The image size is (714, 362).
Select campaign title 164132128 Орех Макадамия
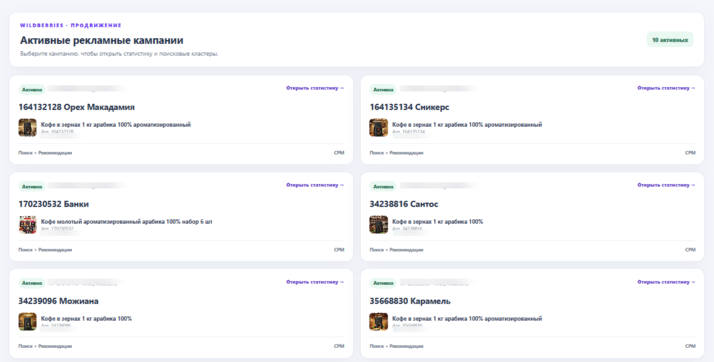pos(77,107)
